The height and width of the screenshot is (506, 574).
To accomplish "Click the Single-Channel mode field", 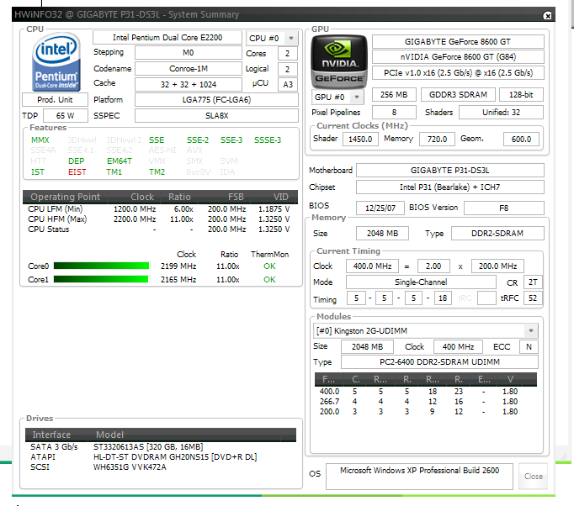I will (421, 282).
